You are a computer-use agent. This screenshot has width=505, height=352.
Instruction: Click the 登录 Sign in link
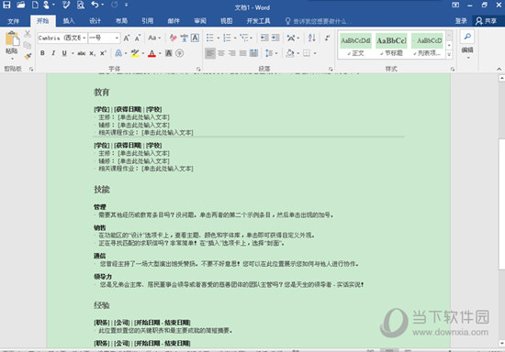coord(461,21)
